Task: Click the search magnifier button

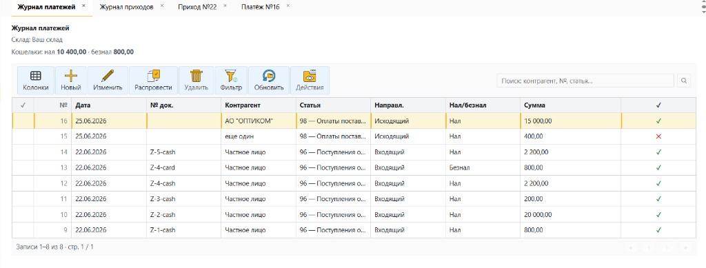Action: 683,81
